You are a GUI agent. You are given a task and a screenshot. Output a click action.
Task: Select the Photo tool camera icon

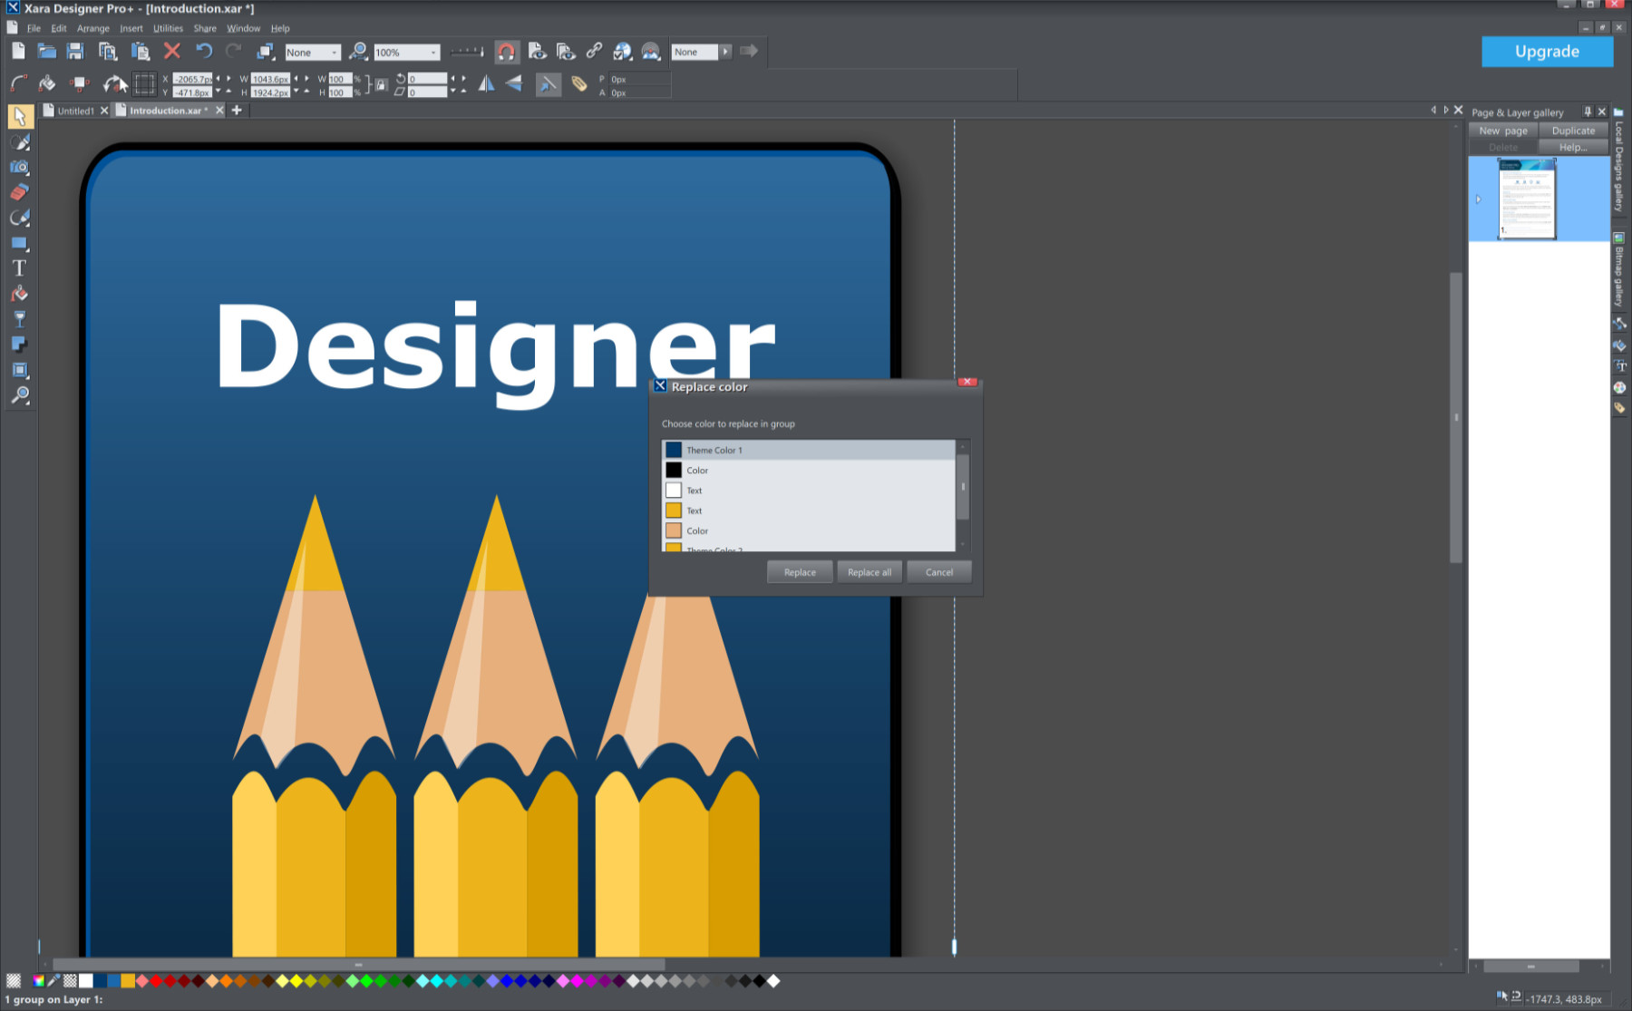click(x=19, y=168)
